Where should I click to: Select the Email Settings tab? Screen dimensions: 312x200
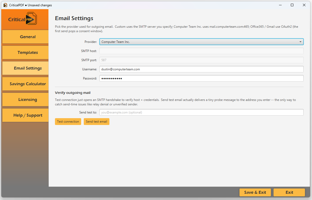tap(25, 68)
